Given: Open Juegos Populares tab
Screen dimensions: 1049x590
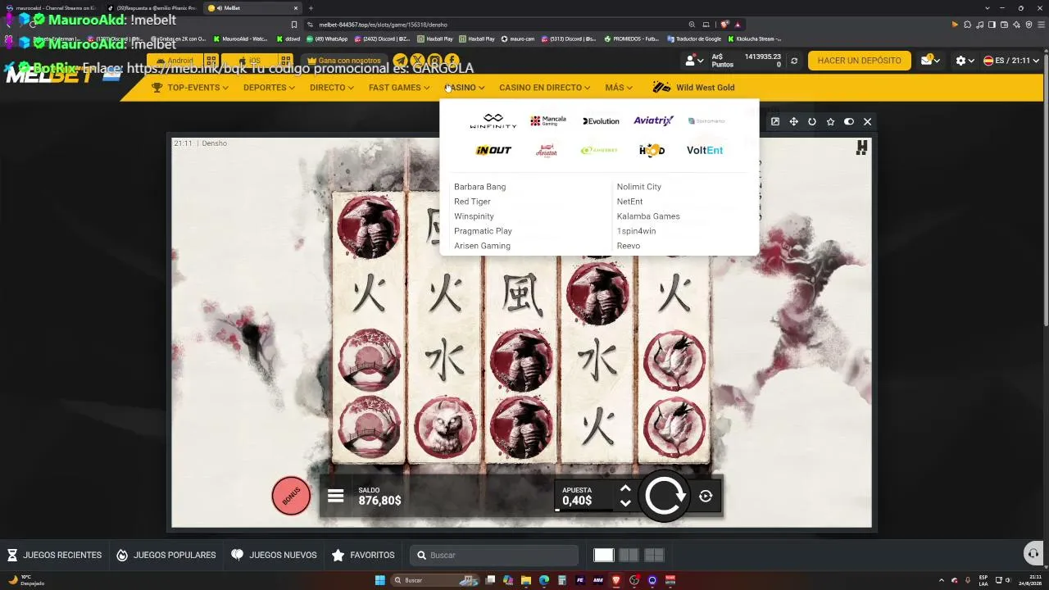Looking at the screenshot, I should point(166,555).
